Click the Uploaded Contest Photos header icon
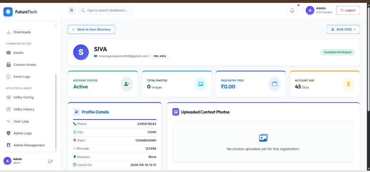This screenshot has height=172, width=370. (176, 112)
